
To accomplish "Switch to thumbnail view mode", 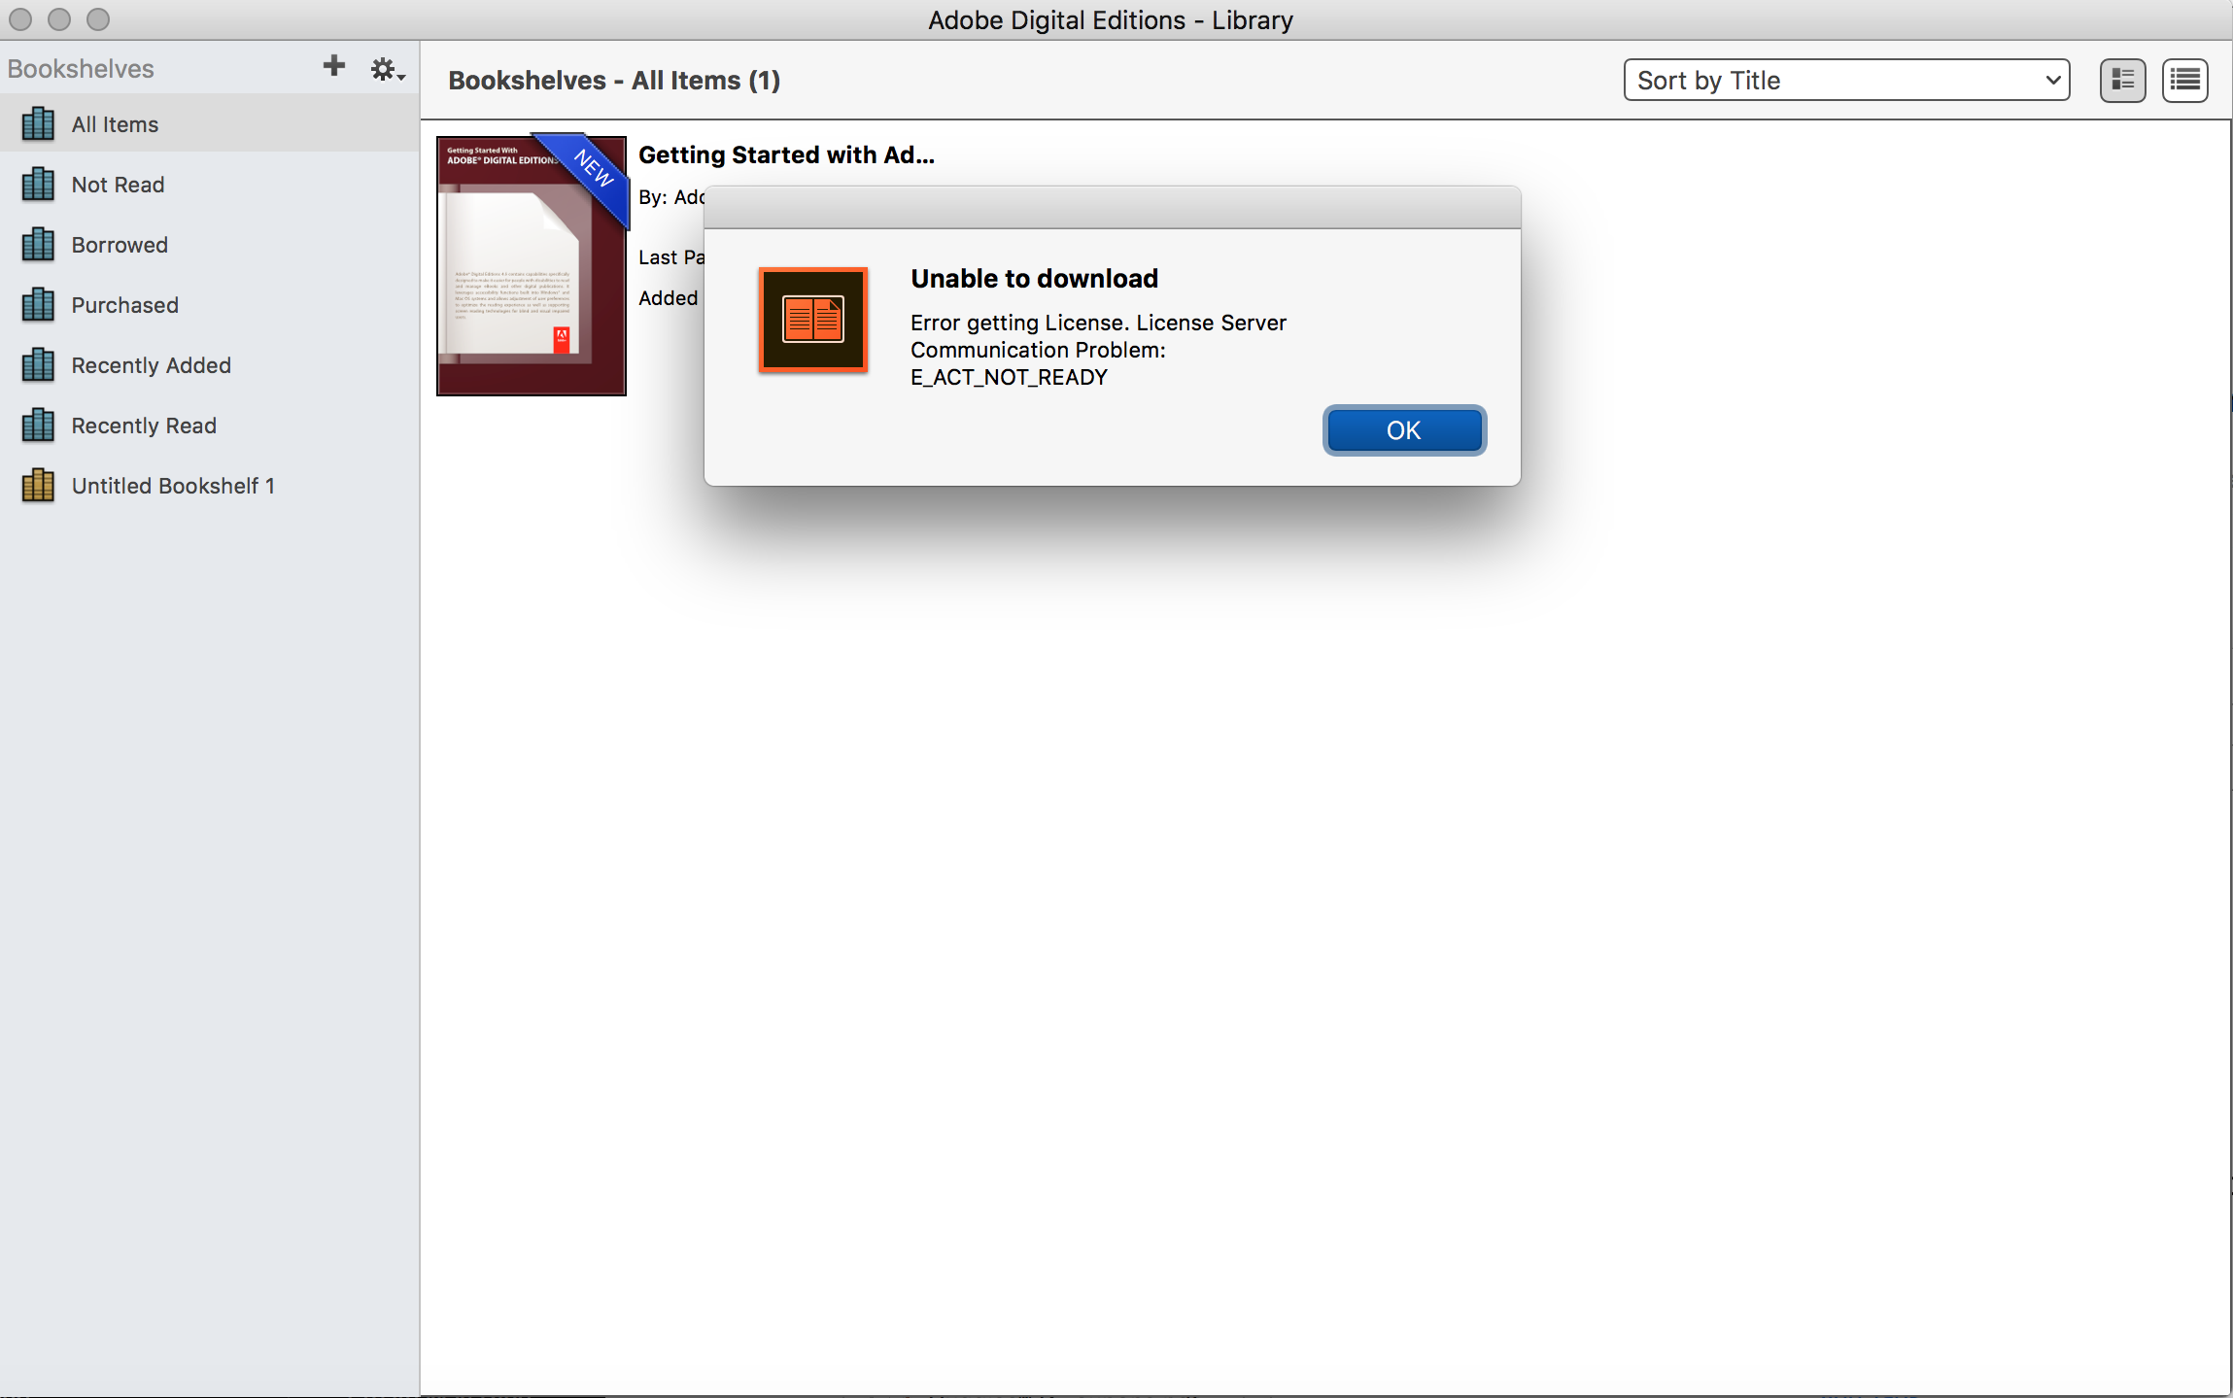I will (2122, 80).
